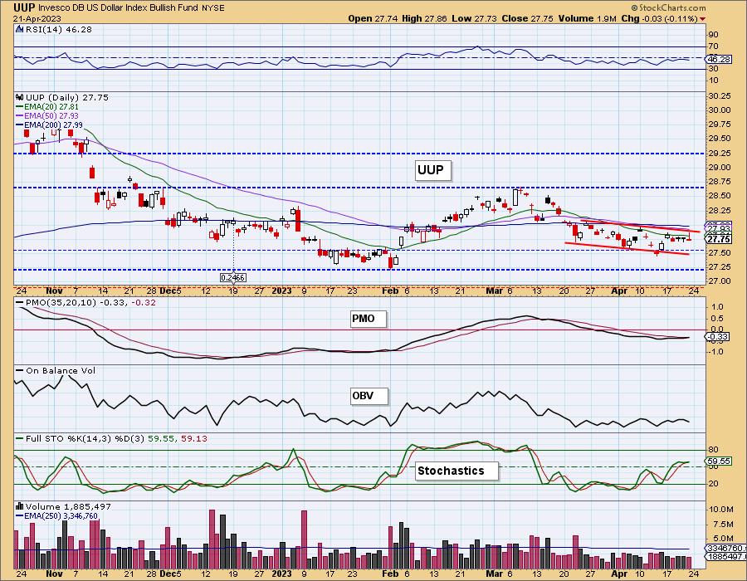The width and height of the screenshot is (747, 581).
Task: Click the 27.75 last price tag on the right axis
Action: 719,239
